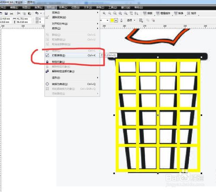Open dropdown left of the yellow swatch

(x=107, y=20)
